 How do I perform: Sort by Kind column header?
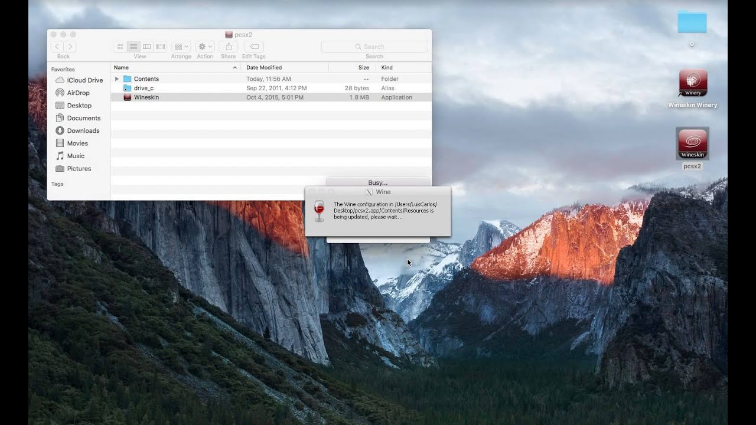pos(387,67)
